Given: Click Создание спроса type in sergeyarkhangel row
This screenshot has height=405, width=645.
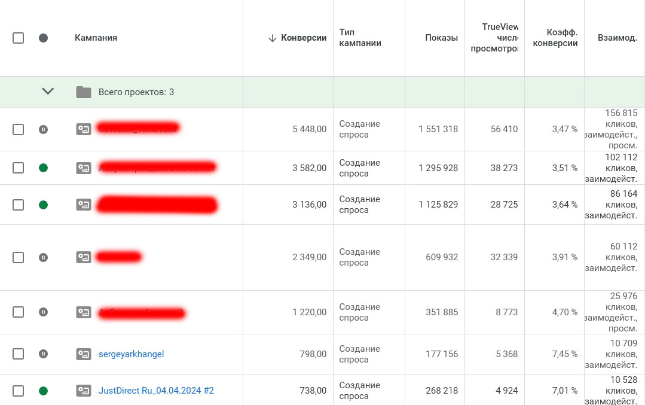Looking at the screenshot, I should [359, 354].
